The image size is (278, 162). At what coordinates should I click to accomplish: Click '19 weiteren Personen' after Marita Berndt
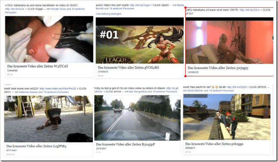tap(122, 8)
